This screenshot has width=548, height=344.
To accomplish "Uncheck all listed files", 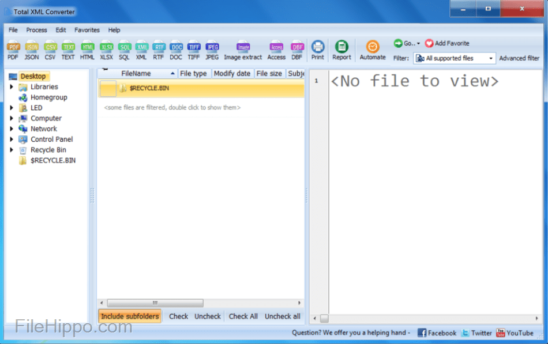I will [282, 316].
